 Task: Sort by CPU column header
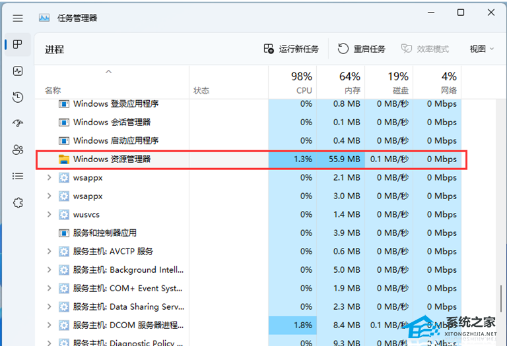coord(292,82)
